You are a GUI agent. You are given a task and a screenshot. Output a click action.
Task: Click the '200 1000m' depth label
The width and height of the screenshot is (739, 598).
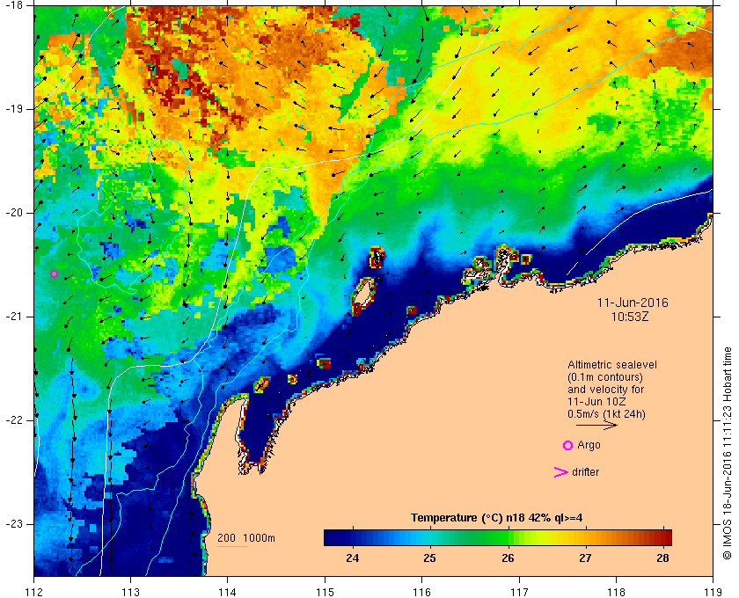pyautogui.click(x=246, y=538)
